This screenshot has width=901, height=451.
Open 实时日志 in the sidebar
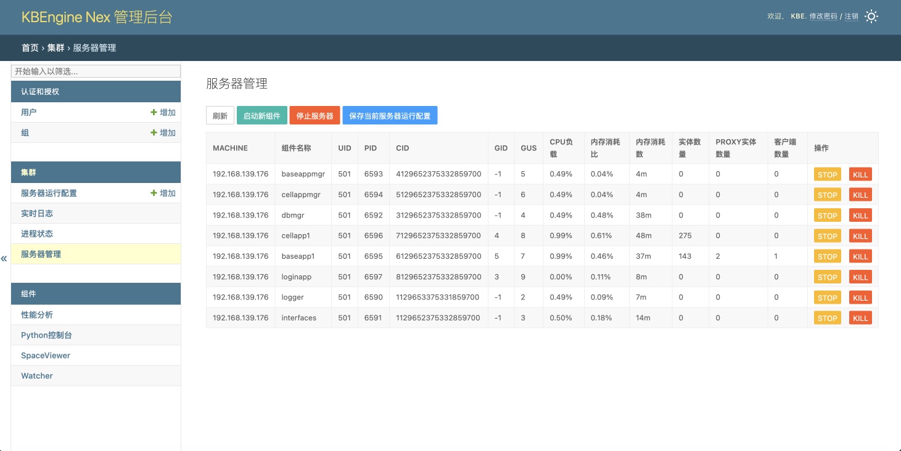tap(37, 213)
